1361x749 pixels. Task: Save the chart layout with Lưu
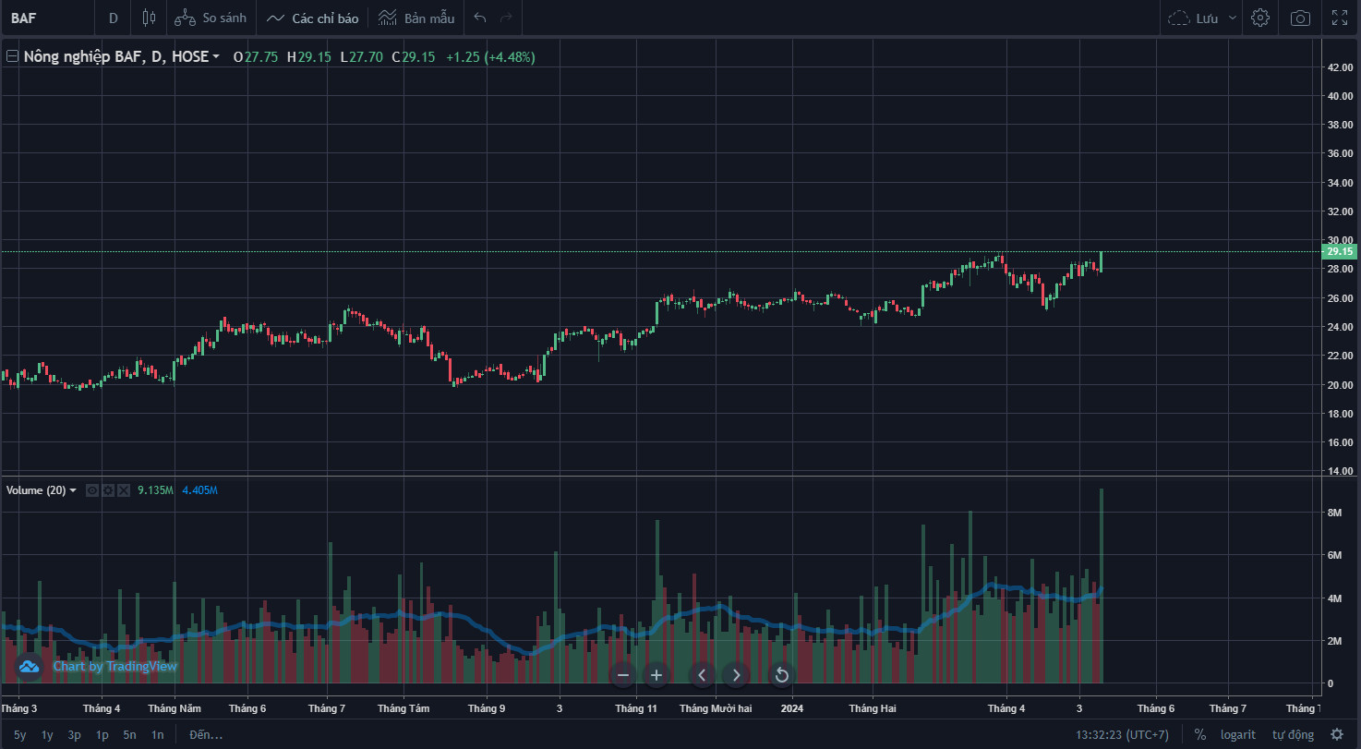(1194, 18)
